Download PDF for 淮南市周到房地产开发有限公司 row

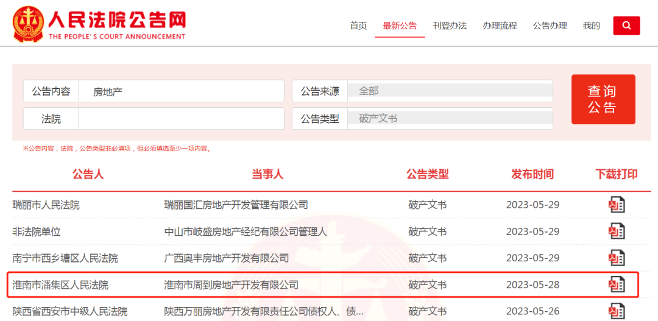[617, 284]
